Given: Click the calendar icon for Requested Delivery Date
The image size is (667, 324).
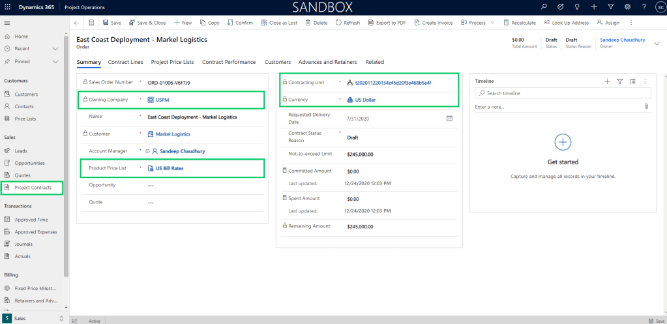Looking at the screenshot, I should click(x=449, y=118).
